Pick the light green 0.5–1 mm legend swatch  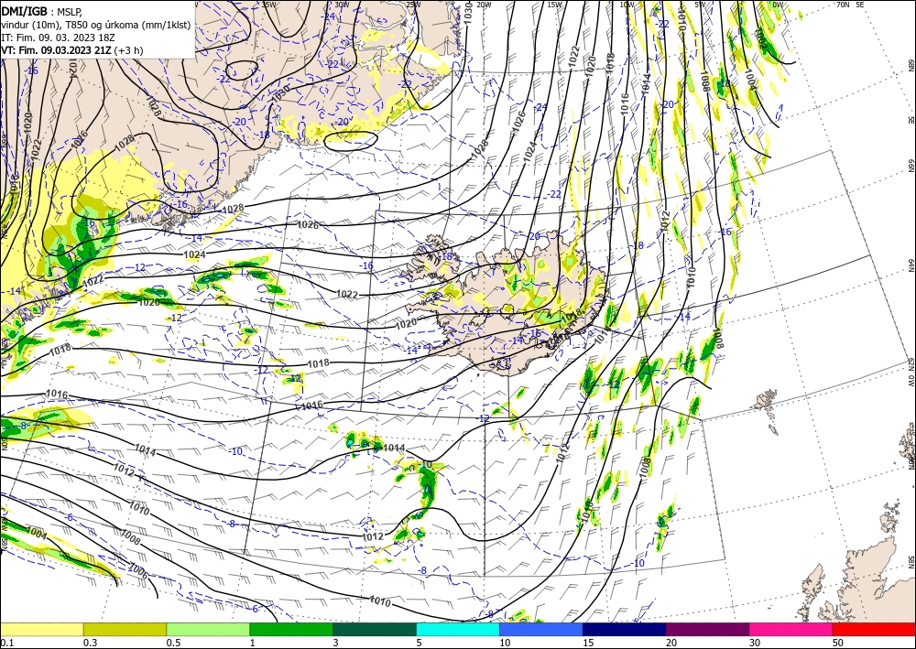pyautogui.click(x=208, y=629)
